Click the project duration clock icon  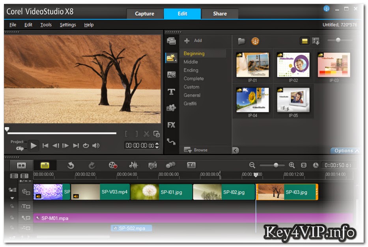pos(316,165)
